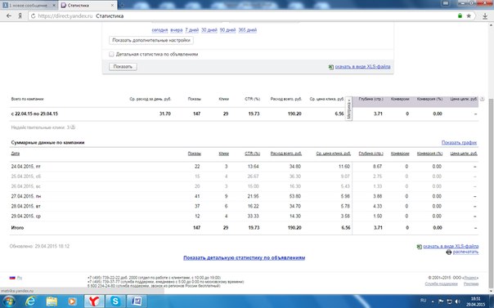Select the Статистика browser tab
The image size is (494, 308).
(88, 6)
